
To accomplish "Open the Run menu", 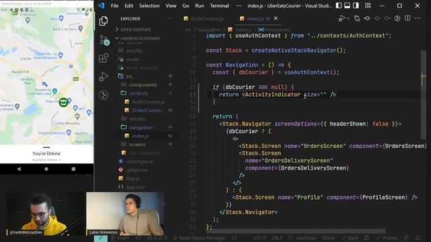I will pos(199,6).
